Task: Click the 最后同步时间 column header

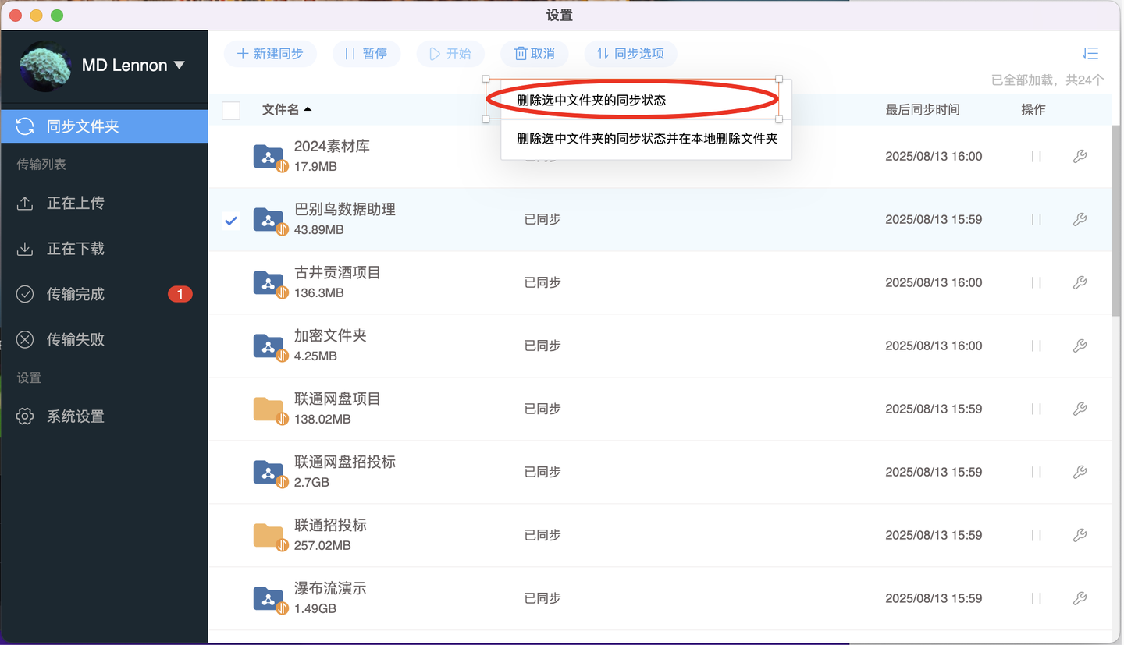Action: (923, 110)
